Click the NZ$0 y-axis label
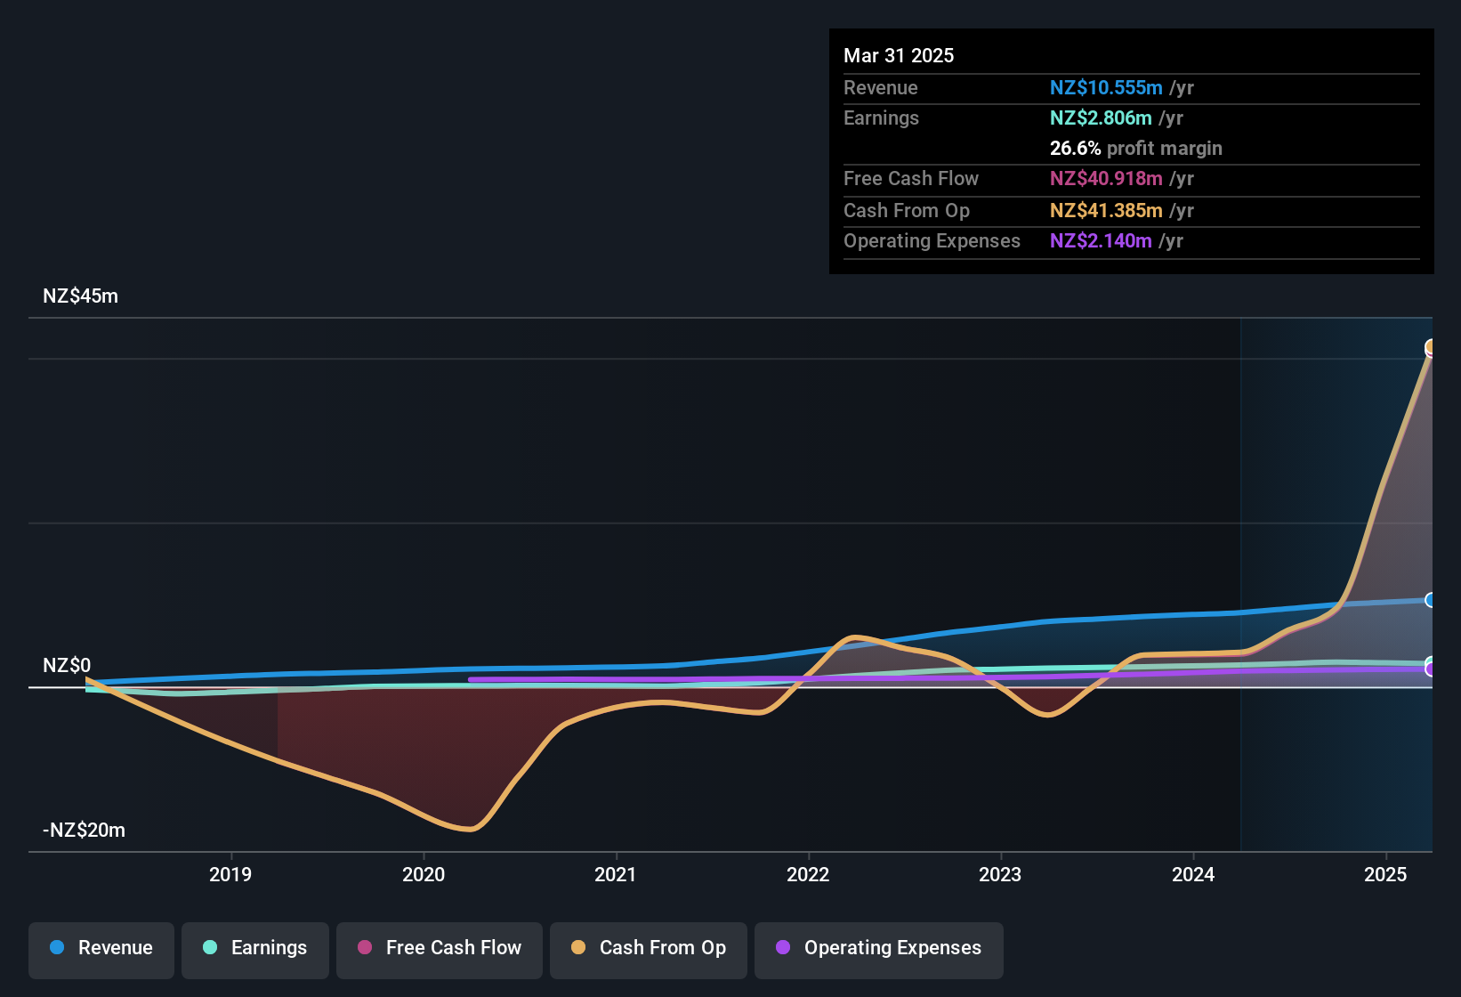This screenshot has height=997, width=1461. point(67,665)
